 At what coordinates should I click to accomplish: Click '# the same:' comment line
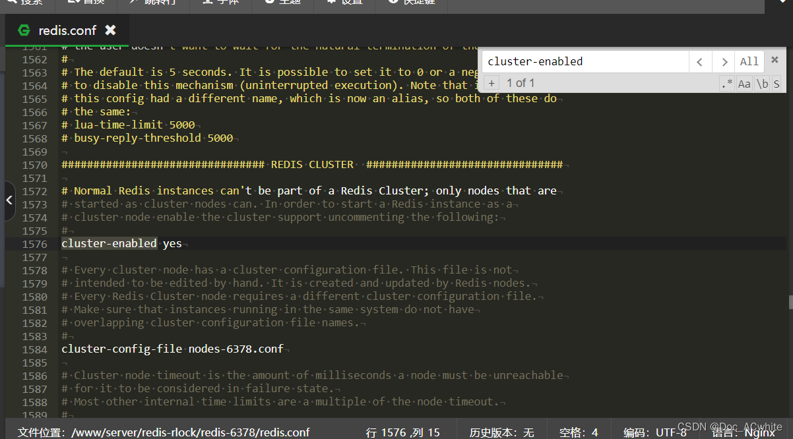(96, 112)
